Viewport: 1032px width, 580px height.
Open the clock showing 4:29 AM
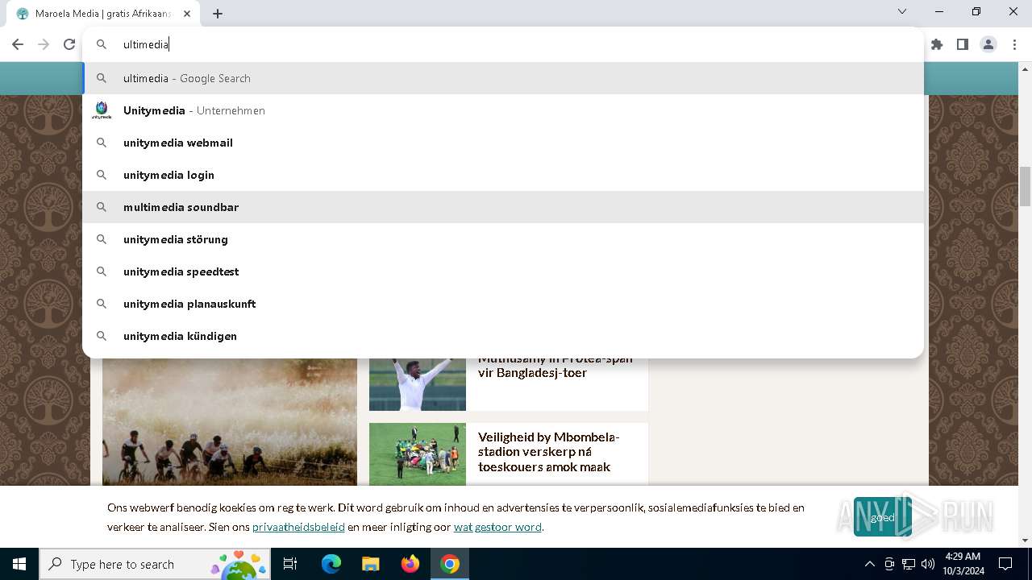(x=963, y=564)
